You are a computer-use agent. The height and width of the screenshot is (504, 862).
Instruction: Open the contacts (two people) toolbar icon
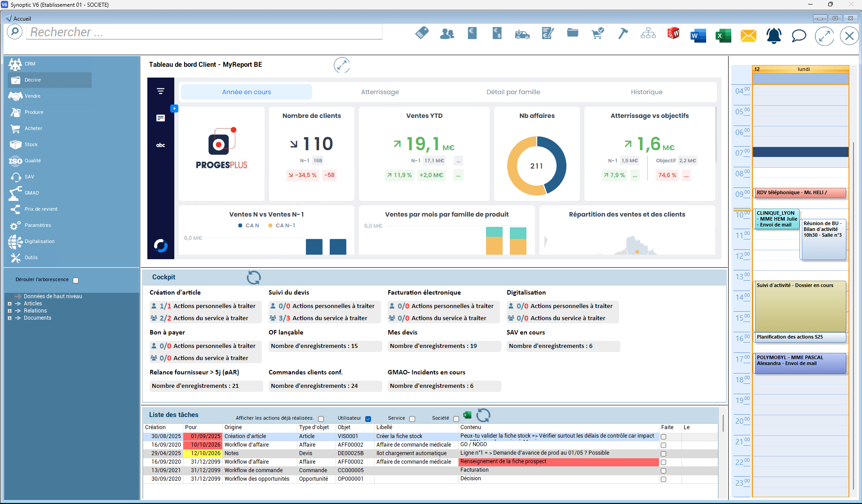[447, 34]
